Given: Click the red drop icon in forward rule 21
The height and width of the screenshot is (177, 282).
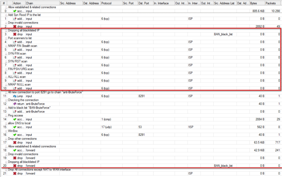Looking at the screenshot, I should (15, 173).
